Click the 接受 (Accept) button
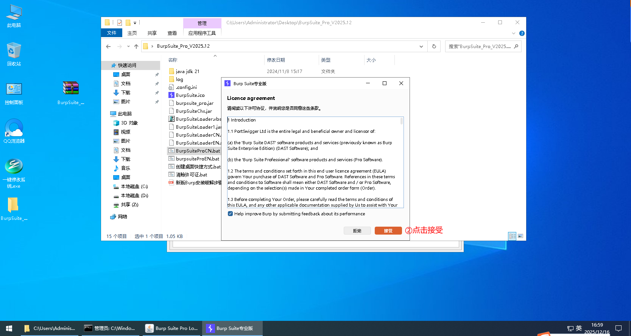 coord(388,231)
